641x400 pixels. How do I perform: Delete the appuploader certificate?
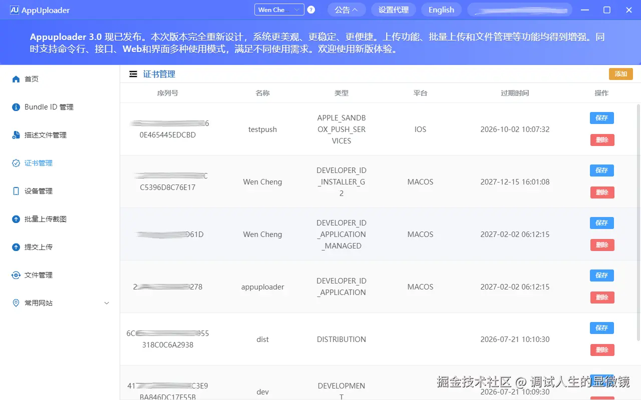tap(601, 297)
